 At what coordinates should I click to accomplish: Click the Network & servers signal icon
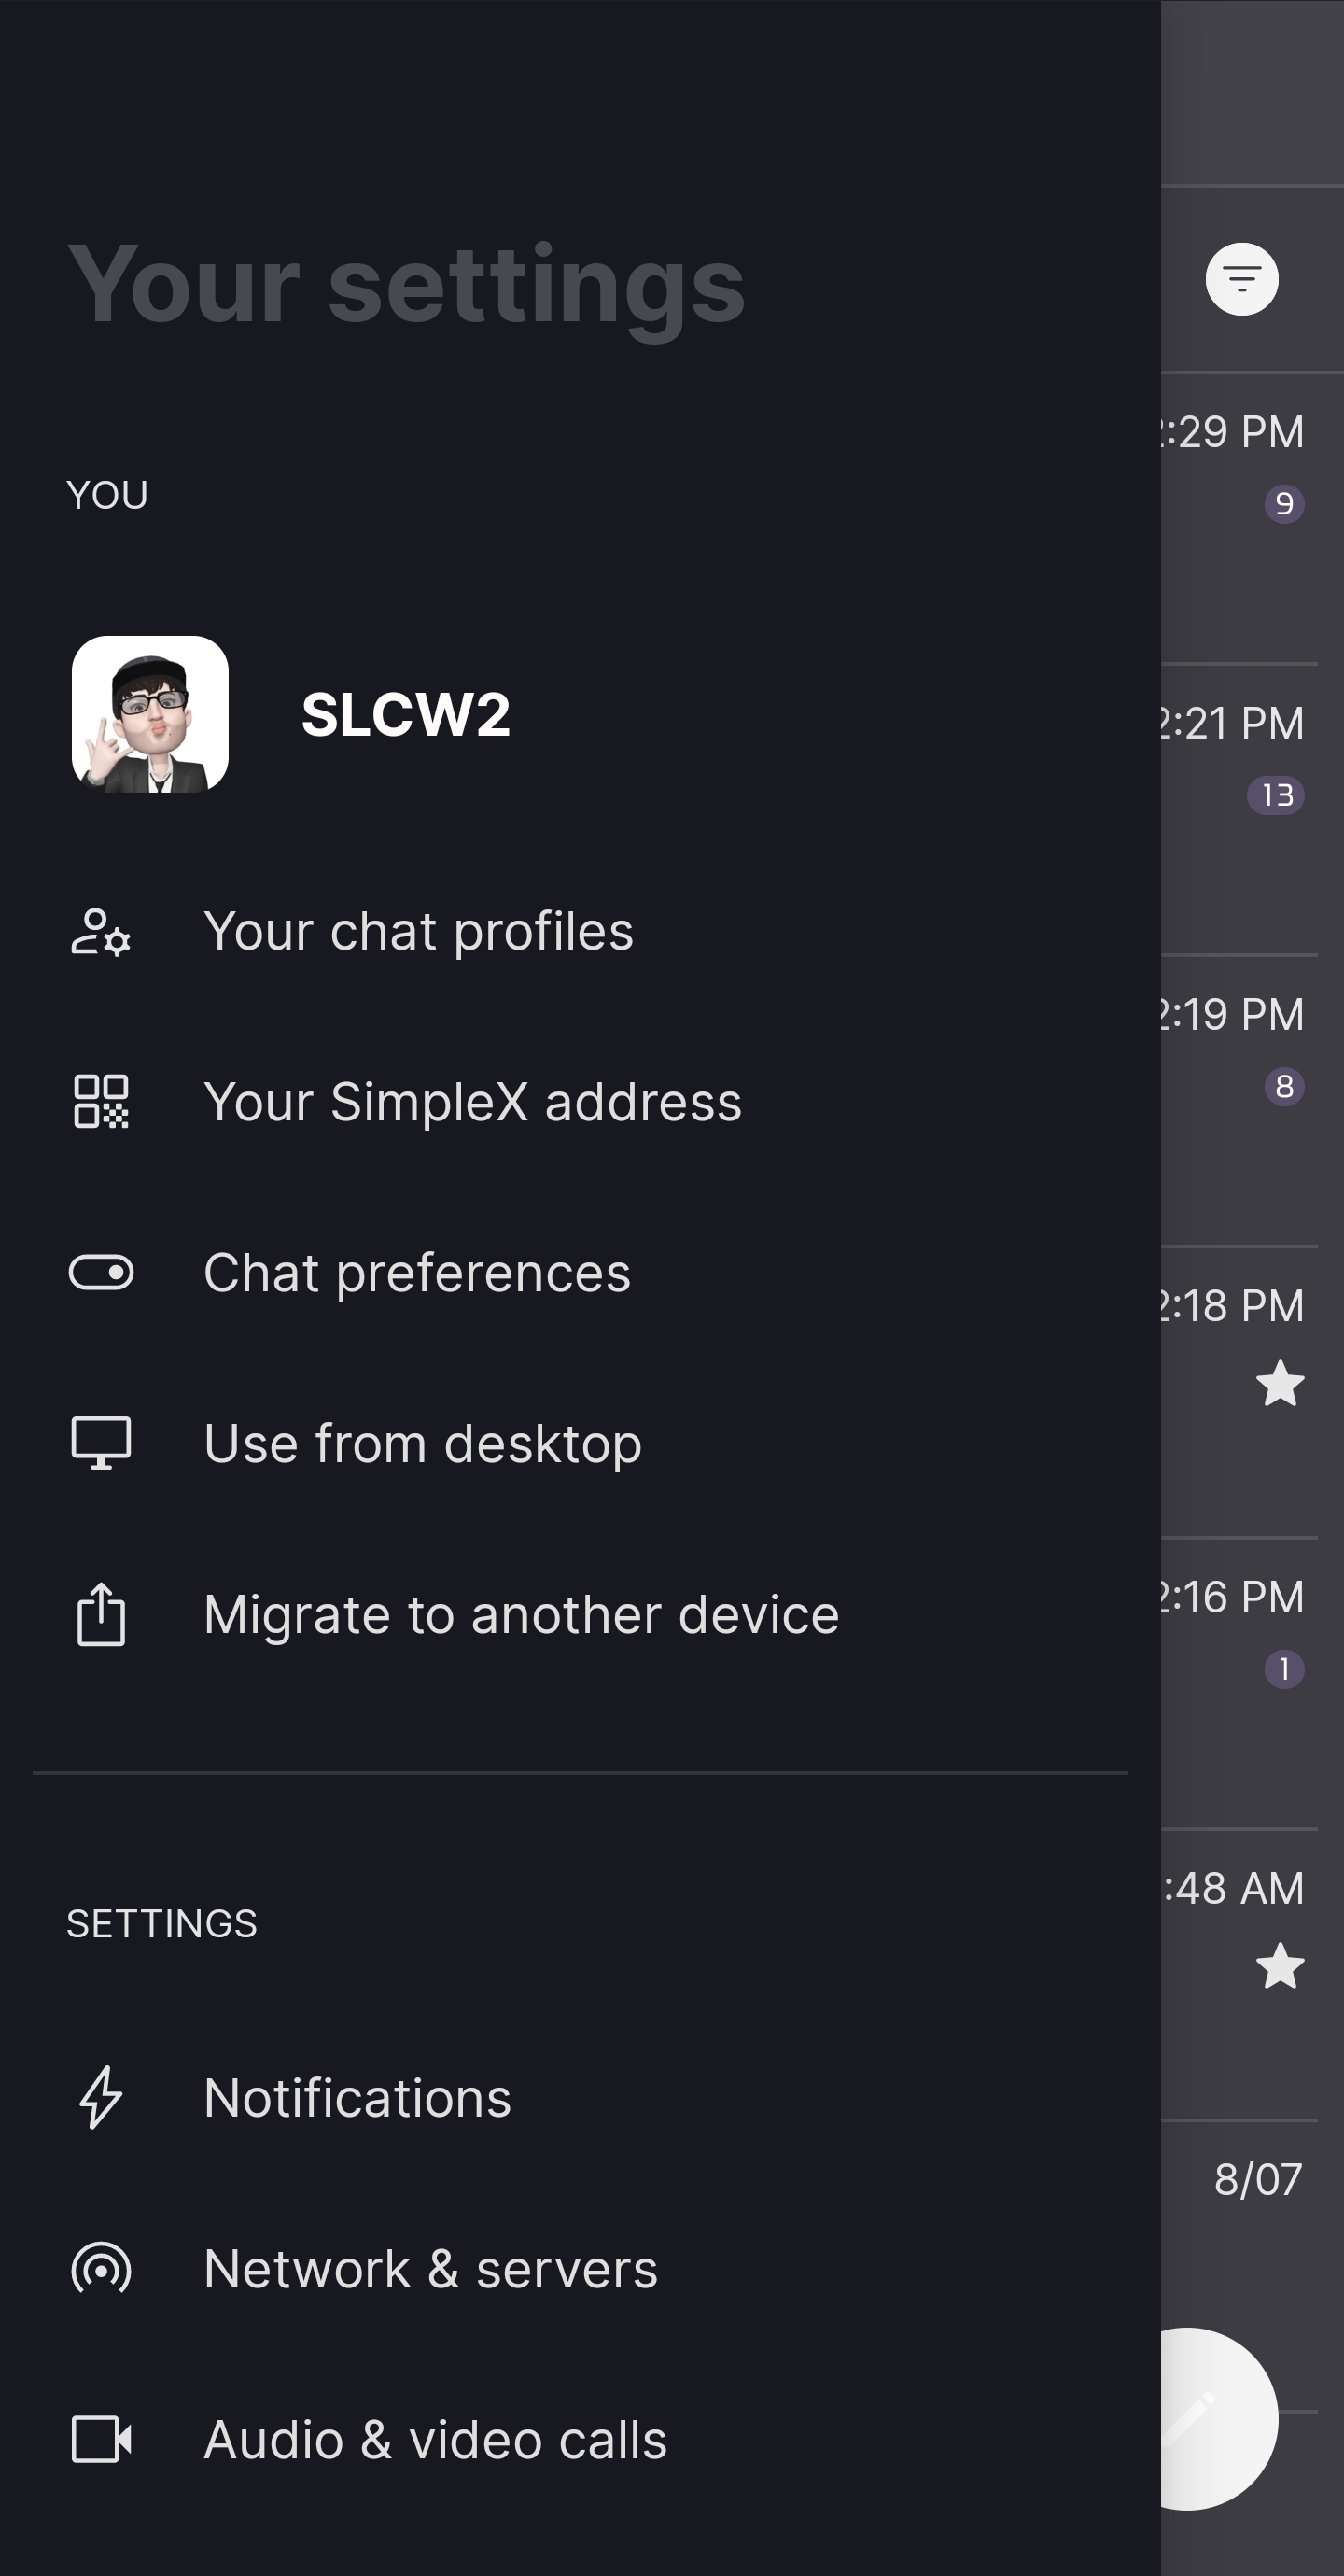point(101,2268)
